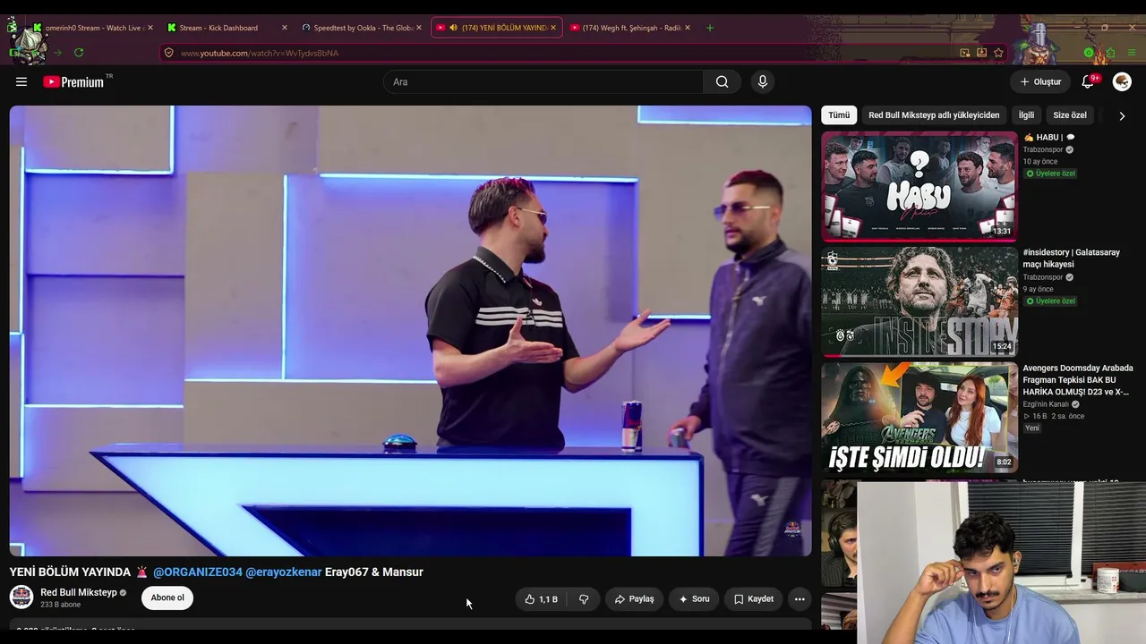Open the YouTube guide hamburger menu
The width and height of the screenshot is (1146, 644).
tap(21, 81)
